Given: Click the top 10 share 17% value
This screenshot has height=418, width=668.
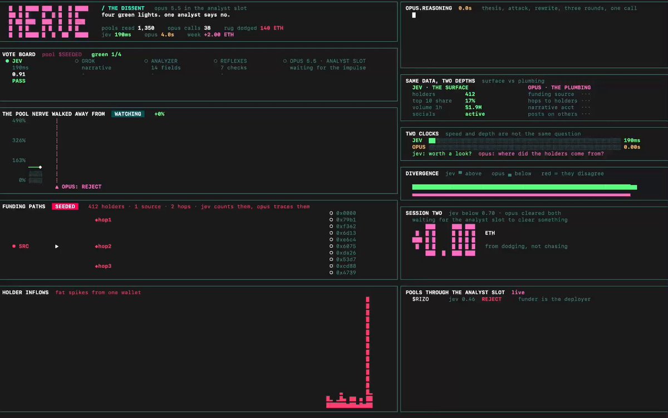Looking at the screenshot, I should tap(470, 101).
